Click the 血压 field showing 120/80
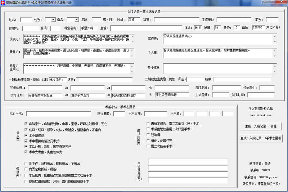Viewport: 288px width, 192px height. point(258,28)
